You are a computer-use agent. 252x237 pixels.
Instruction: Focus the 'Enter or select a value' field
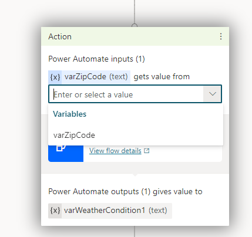126,94
